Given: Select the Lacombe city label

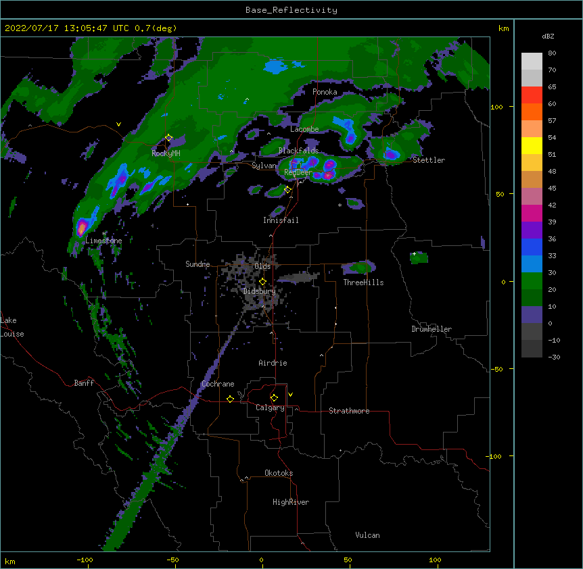Looking at the screenshot, I should [x=304, y=129].
